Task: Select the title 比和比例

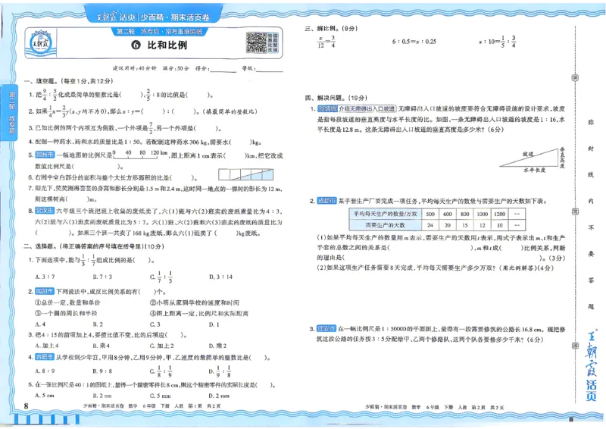Action: 167,45
